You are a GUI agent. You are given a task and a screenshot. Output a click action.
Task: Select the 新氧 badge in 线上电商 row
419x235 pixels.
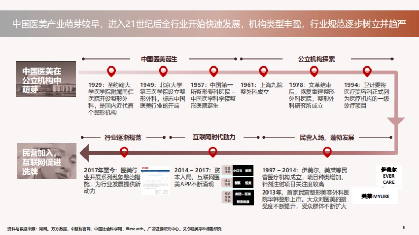(x=237, y=183)
